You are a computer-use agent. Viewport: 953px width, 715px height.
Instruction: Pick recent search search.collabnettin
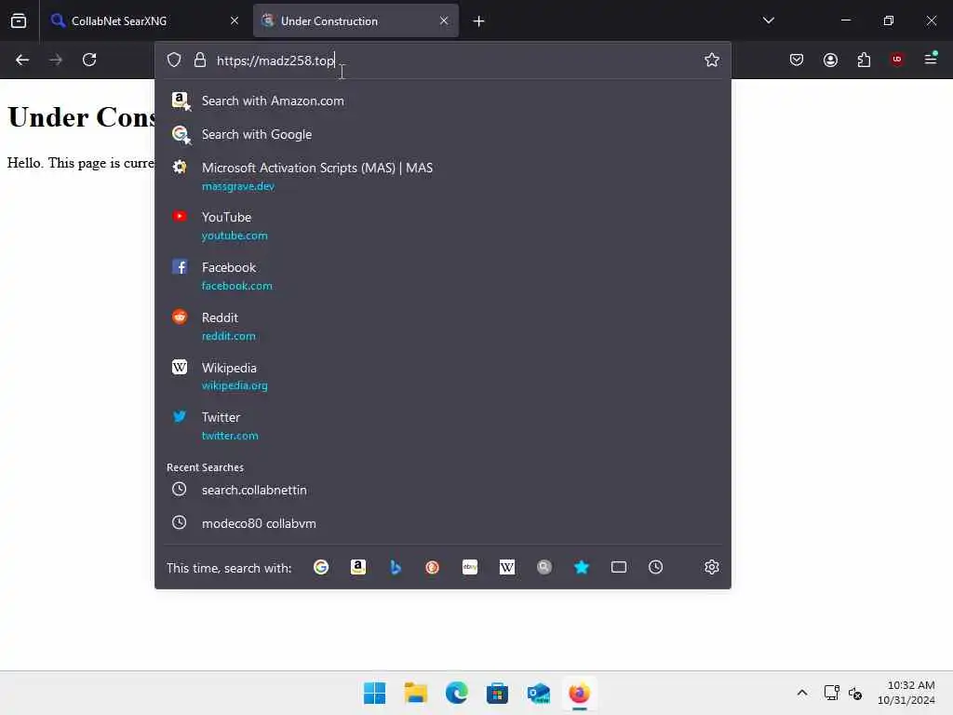click(x=442, y=490)
